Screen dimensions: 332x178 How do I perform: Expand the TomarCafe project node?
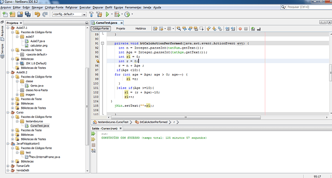pos(8,166)
